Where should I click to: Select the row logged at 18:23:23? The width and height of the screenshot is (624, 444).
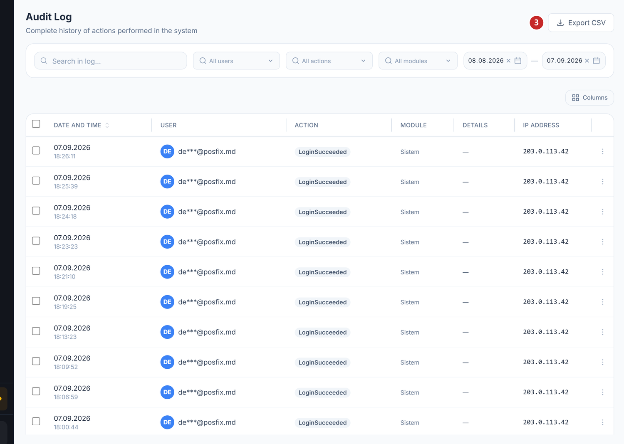click(x=36, y=241)
